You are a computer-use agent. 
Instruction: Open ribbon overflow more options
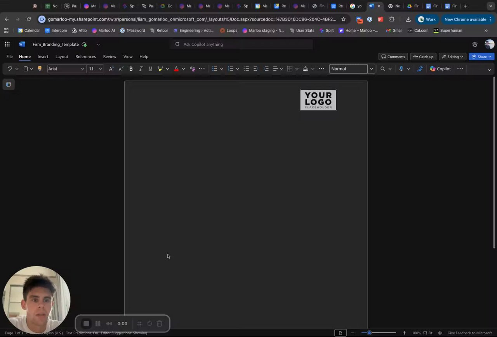(460, 69)
